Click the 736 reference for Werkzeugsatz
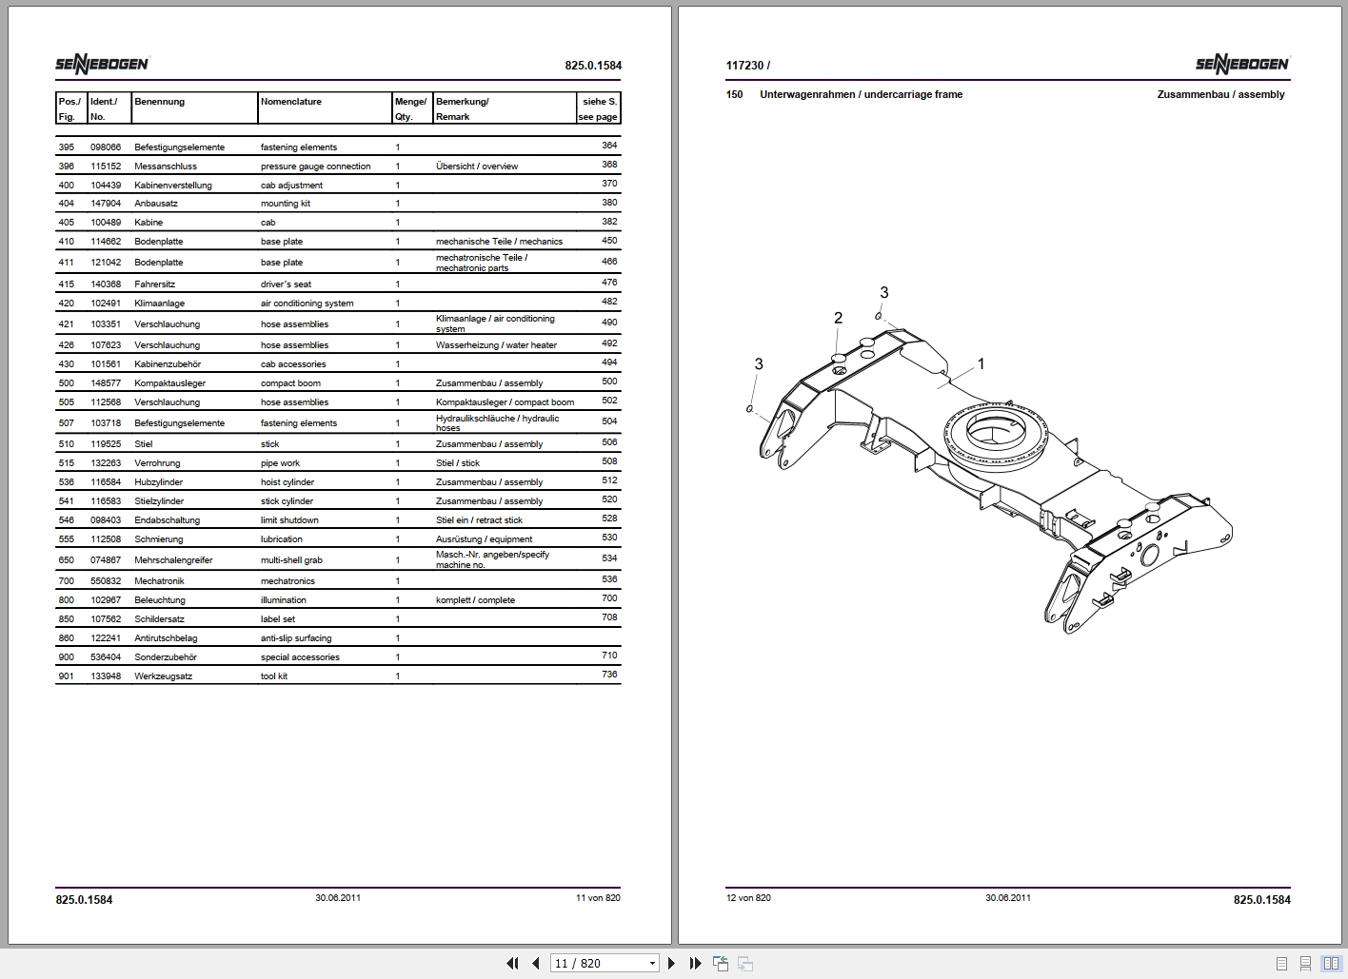The width and height of the screenshot is (1348, 979). click(609, 675)
